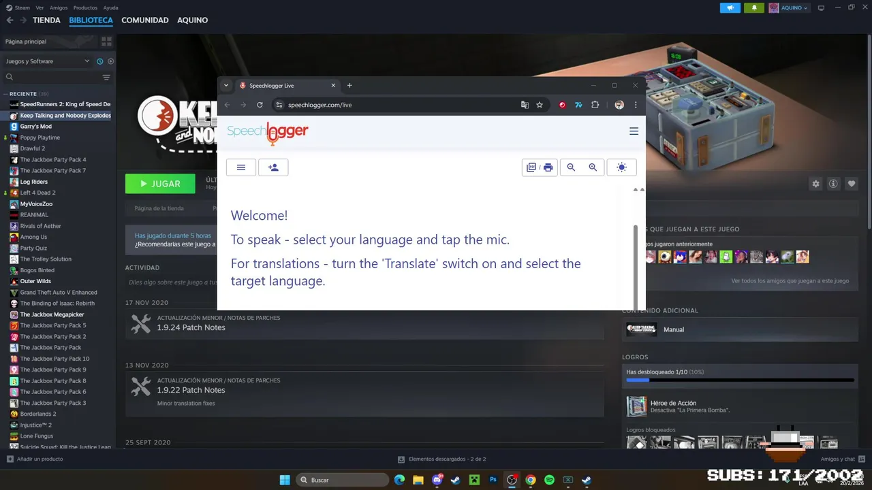Go to COMUNIDAD in Steam navigation
The width and height of the screenshot is (872, 490).
coord(145,20)
